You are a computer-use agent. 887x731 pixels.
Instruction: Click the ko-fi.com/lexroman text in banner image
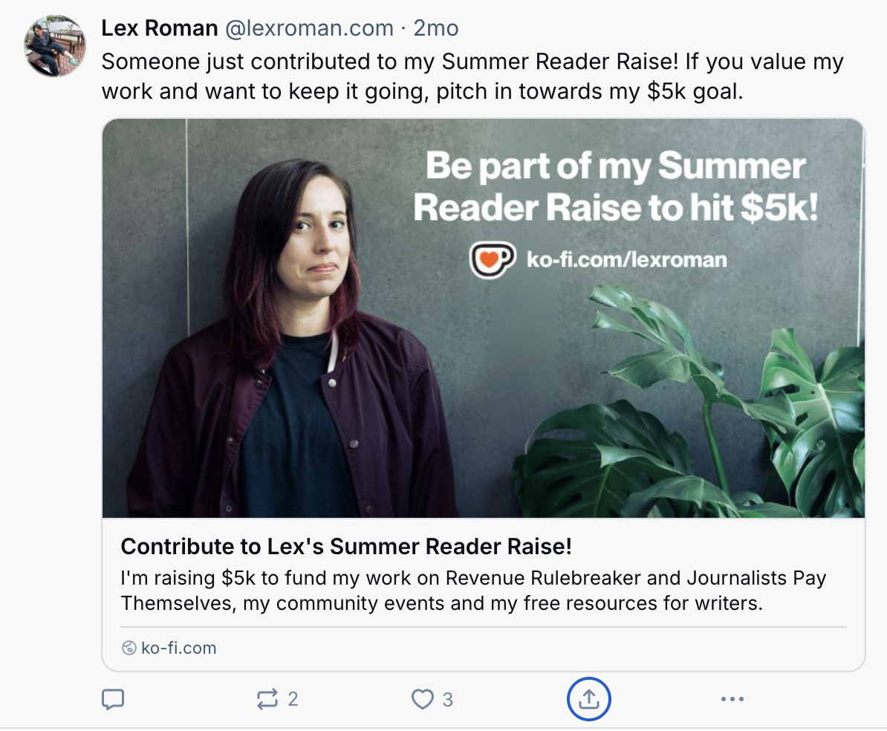(627, 260)
